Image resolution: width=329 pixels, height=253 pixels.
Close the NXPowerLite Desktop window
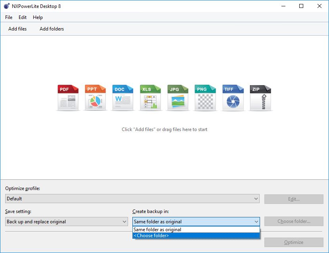(319, 6)
